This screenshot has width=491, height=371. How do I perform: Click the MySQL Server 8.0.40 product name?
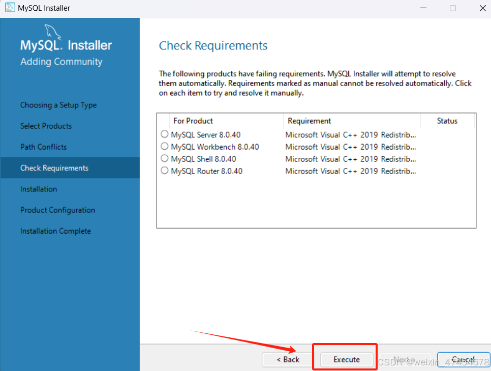click(206, 135)
